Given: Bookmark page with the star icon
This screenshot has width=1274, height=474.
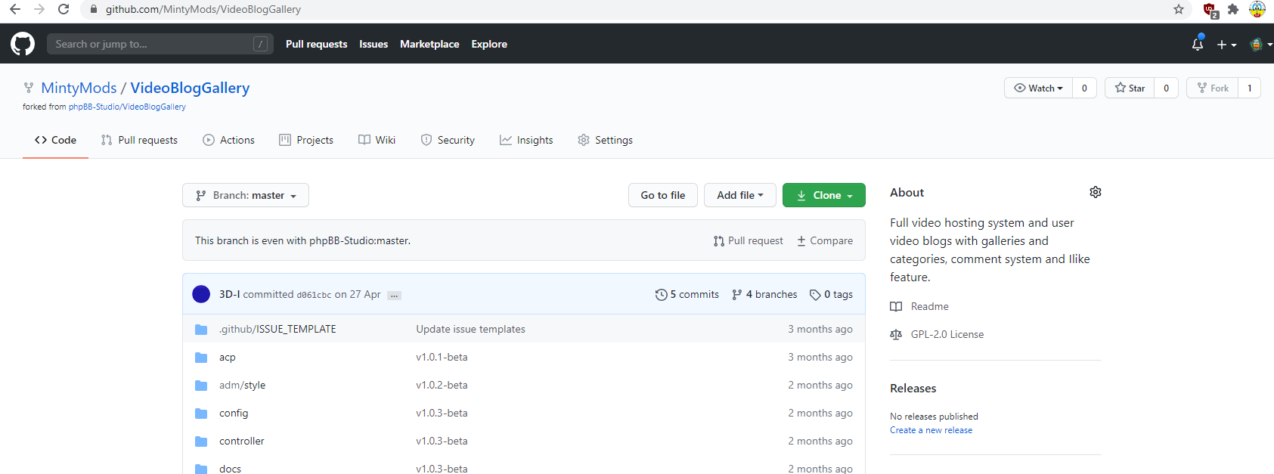Looking at the screenshot, I should 1178,9.
